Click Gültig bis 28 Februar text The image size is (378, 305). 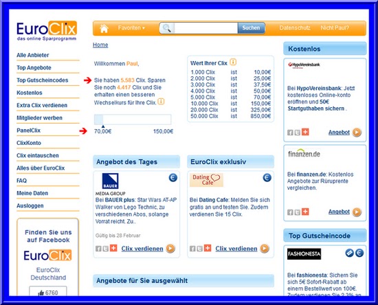pyautogui.click(x=118, y=236)
